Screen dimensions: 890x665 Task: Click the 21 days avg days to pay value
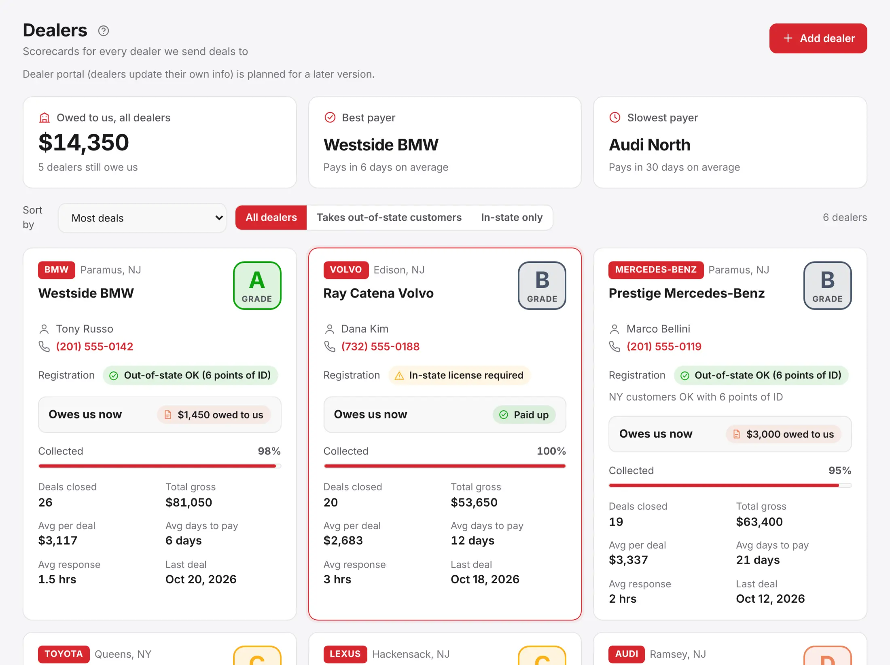click(x=758, y=560)
